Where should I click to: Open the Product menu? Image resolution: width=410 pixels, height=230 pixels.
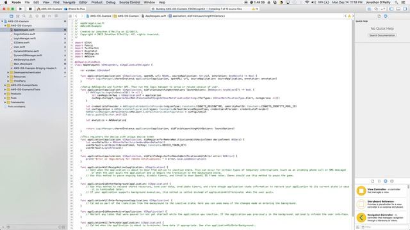coord(97,3)
